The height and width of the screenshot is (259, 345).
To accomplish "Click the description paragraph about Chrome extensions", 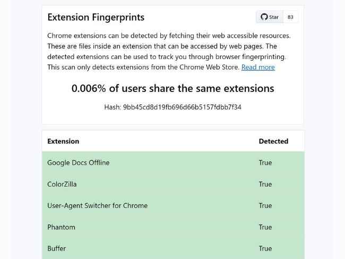I will (x=169, y=52).
